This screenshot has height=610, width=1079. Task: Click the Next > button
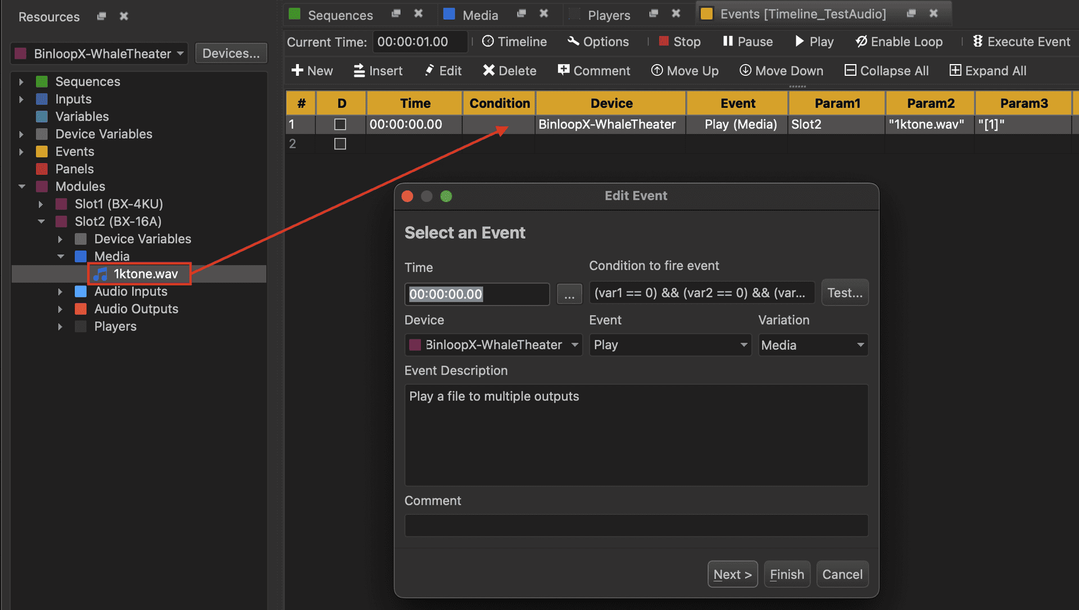732,574
